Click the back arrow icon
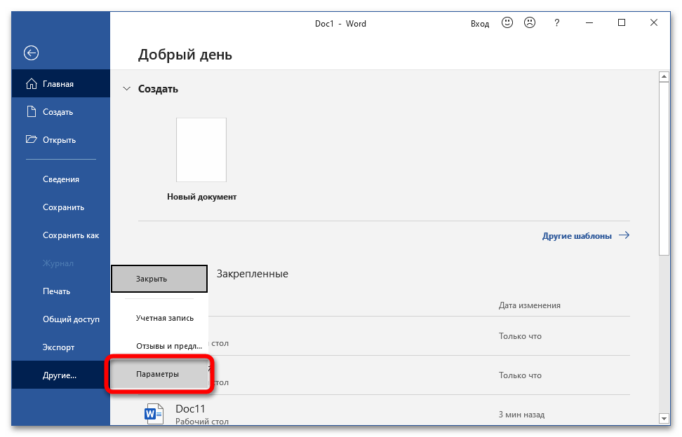 [x=31, y=53]
